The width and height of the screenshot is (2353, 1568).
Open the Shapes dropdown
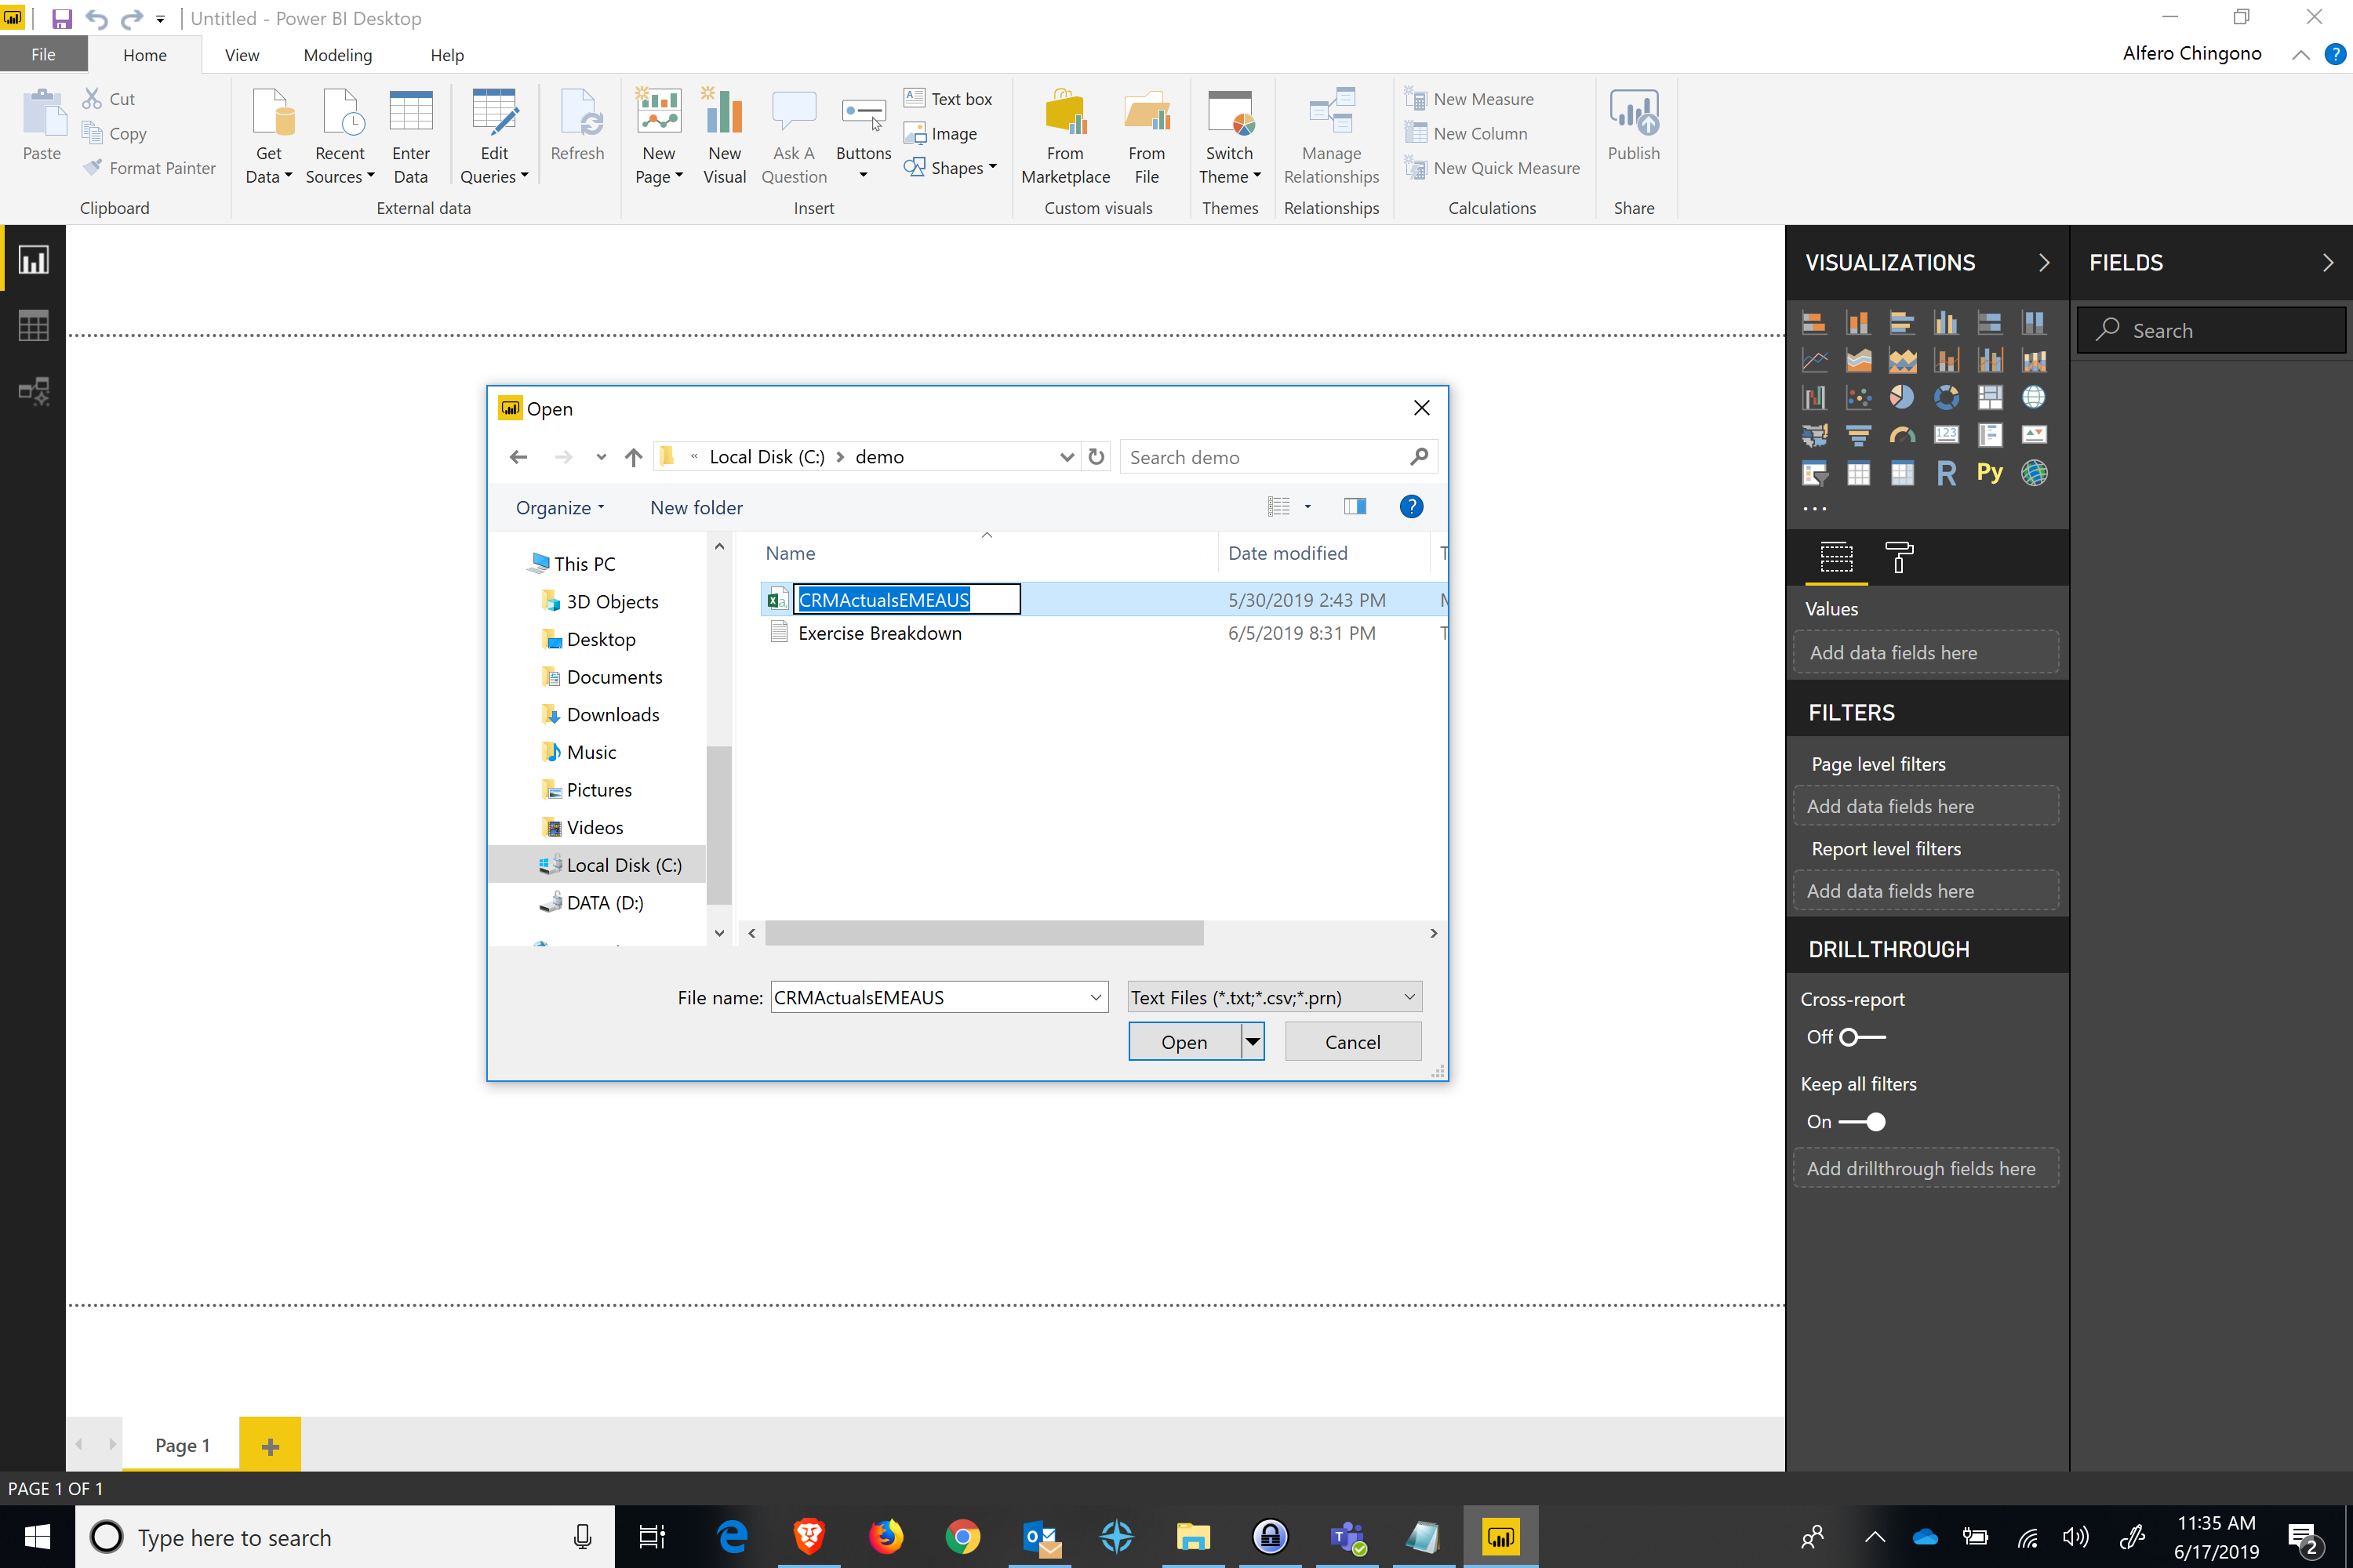click(951, 168)
